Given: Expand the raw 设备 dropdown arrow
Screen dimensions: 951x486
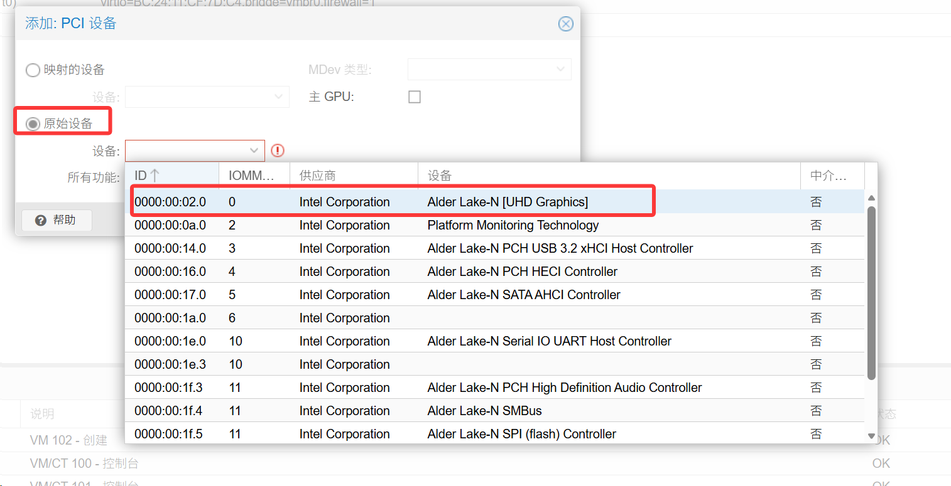Looking at the screenshot, I should tap(254, 151).
